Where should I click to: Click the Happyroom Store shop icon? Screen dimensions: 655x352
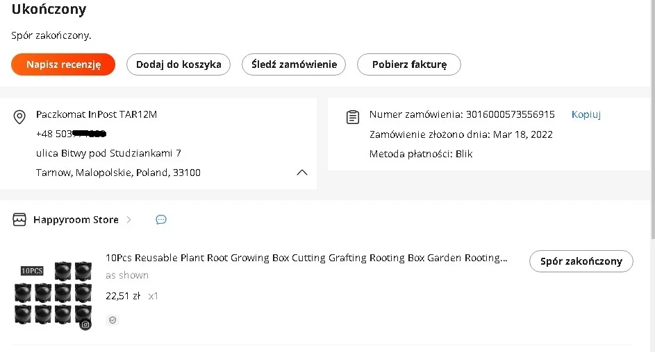tap(19, 220)
